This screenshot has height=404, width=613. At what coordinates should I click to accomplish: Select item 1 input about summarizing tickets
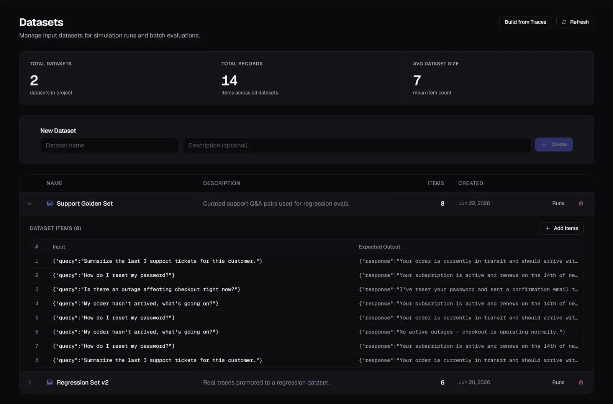pos(157,261)
